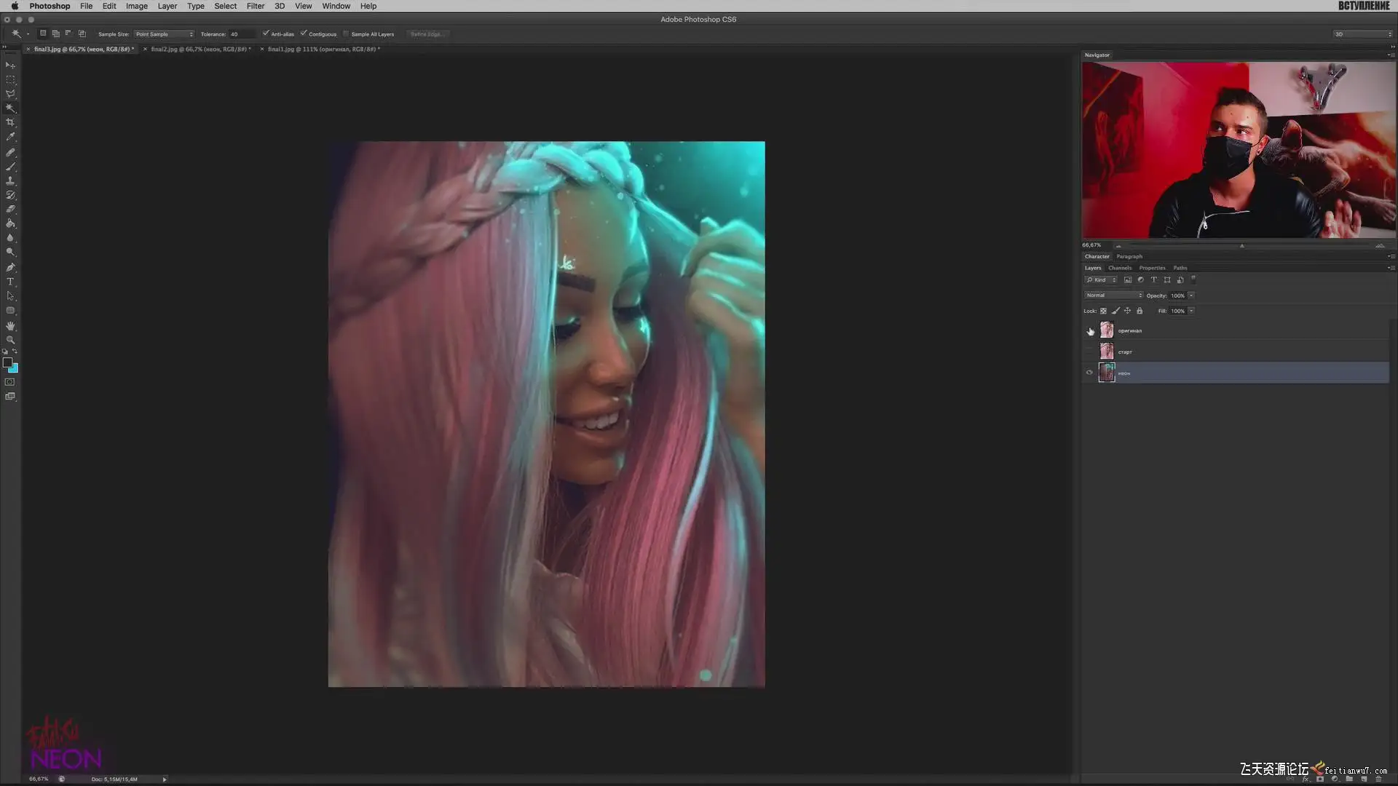
Task: Select the Paint Bucket tool
Action: pos(10,223)
